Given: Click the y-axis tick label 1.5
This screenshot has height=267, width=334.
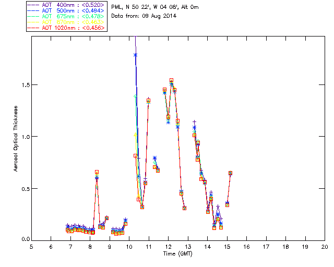Looking at the screenshot, I should (26, 85).
